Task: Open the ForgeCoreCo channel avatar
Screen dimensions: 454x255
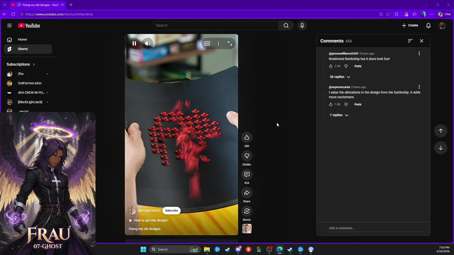Action: coord(132,210)
